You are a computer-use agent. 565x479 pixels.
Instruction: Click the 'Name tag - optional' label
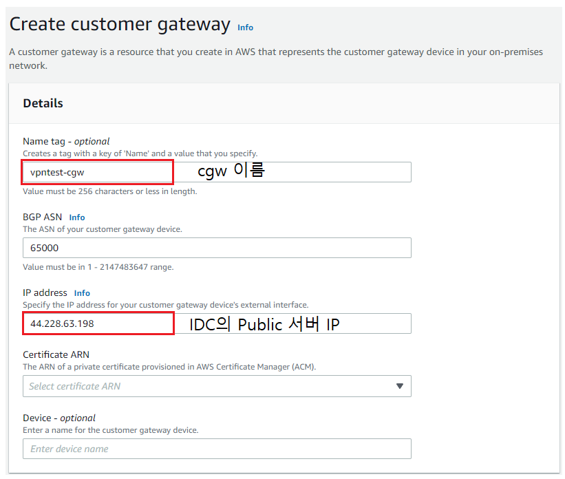point(66,141)
